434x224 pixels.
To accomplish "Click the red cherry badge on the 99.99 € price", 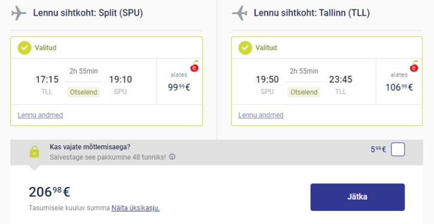I will click(195, 66).
